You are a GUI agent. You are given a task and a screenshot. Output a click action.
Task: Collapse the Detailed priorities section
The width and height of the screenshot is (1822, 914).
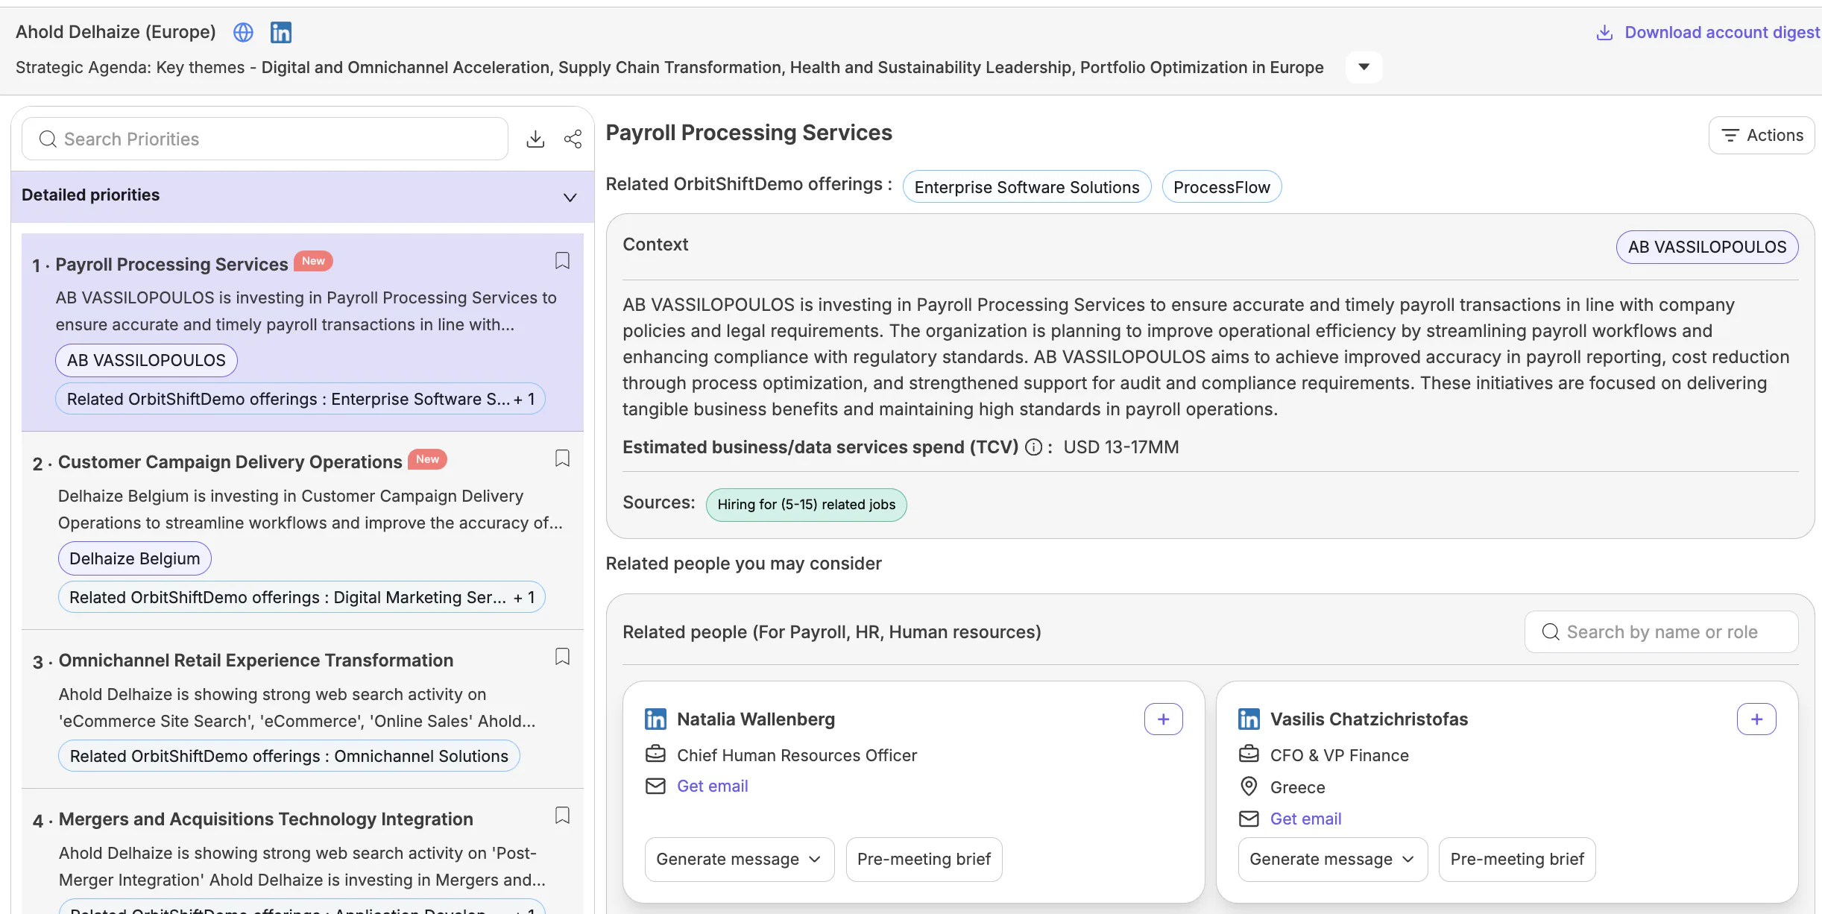570,197
